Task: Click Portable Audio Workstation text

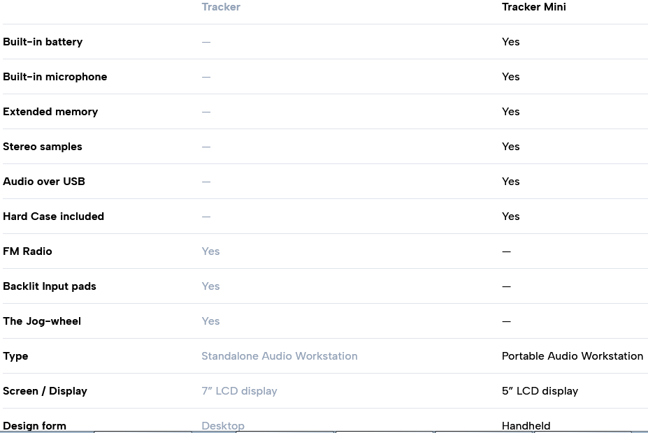Action: [573, 356]
